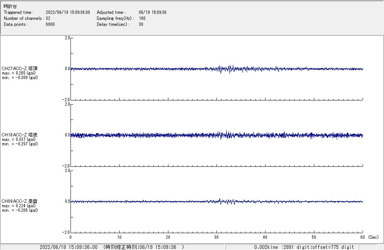
Task: Click the 30 second mark on time axis
Action: (216, 237)
